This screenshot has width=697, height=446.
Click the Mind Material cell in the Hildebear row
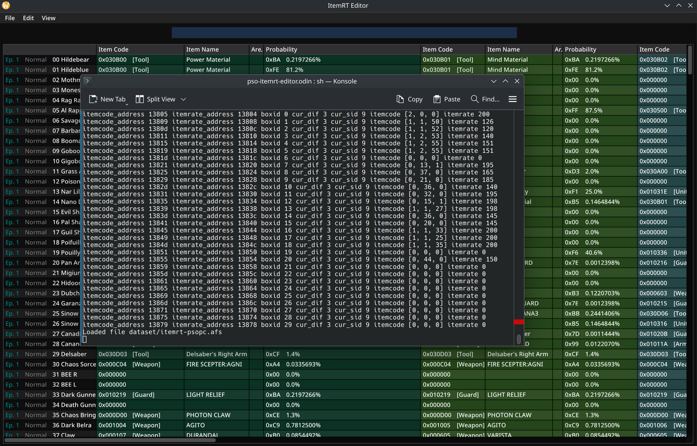pos(519,60)
